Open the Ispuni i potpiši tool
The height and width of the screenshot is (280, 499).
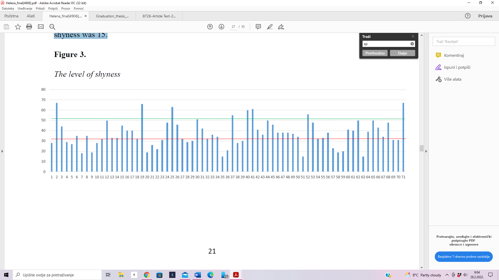[x=453, y=67]
